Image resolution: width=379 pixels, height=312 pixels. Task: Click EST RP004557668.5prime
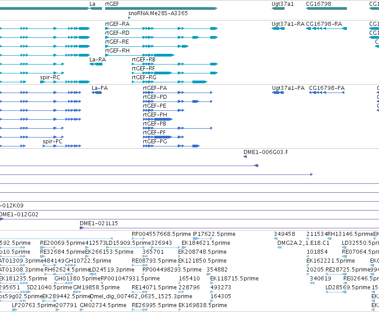161,234
